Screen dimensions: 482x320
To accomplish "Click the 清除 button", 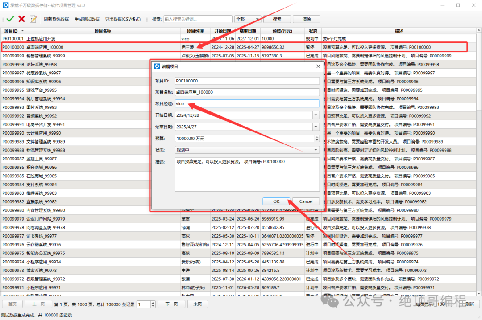I will click(307, 19).
